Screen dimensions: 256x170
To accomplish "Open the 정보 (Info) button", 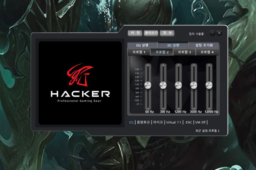I will click(167, 33).
